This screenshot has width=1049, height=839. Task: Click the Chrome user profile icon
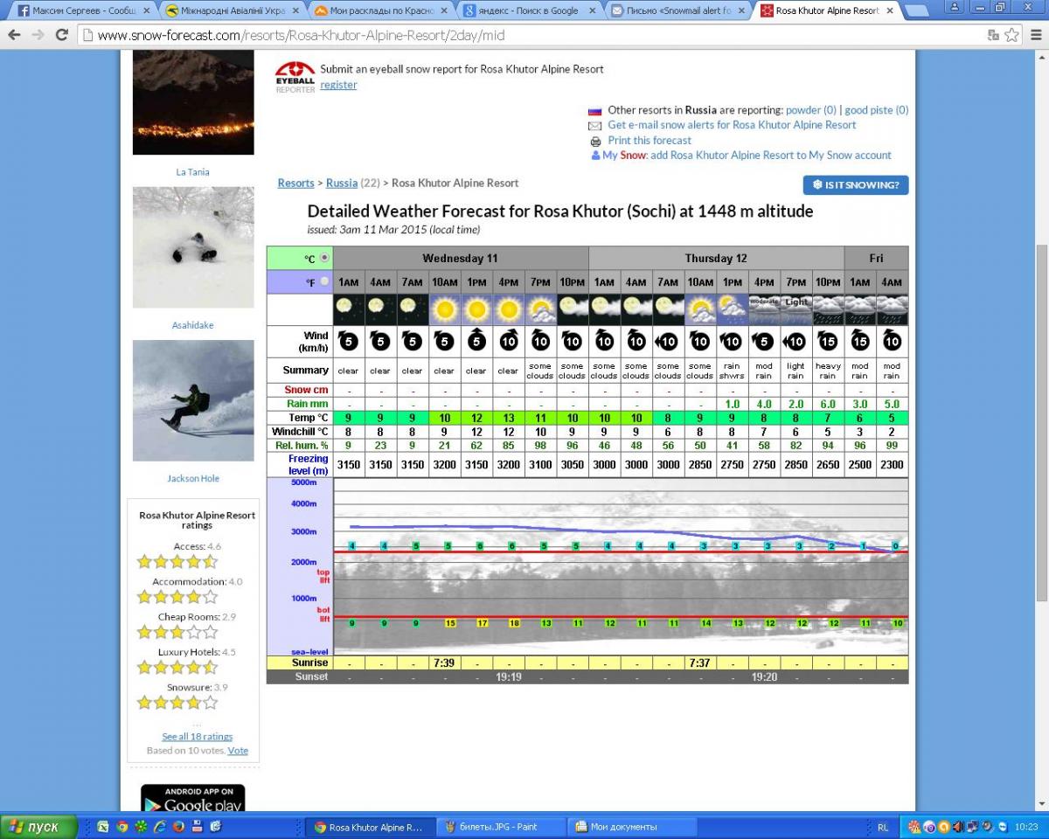pyautogui.click(x=955, y=7)
